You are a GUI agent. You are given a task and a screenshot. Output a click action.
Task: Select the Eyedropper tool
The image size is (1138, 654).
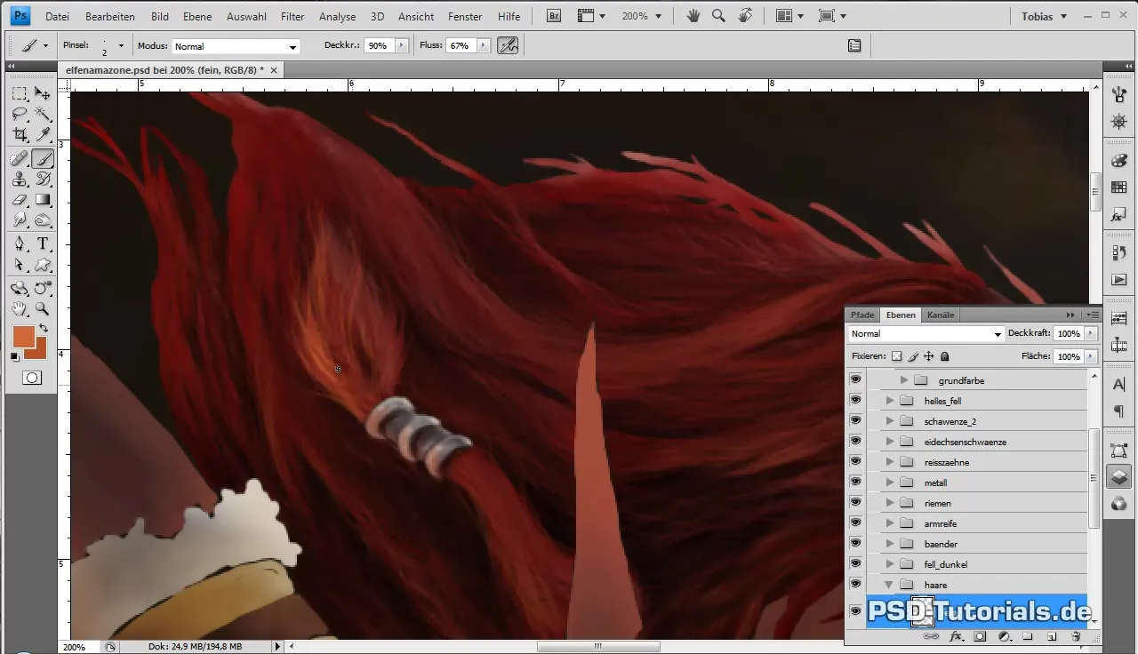coord(42,136)
